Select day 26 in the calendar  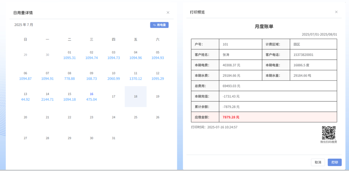[x=158, y=117]
